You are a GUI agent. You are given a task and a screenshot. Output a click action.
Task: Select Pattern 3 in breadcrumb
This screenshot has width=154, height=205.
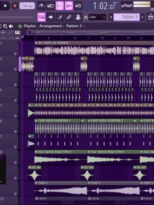[x=74, y=26]
